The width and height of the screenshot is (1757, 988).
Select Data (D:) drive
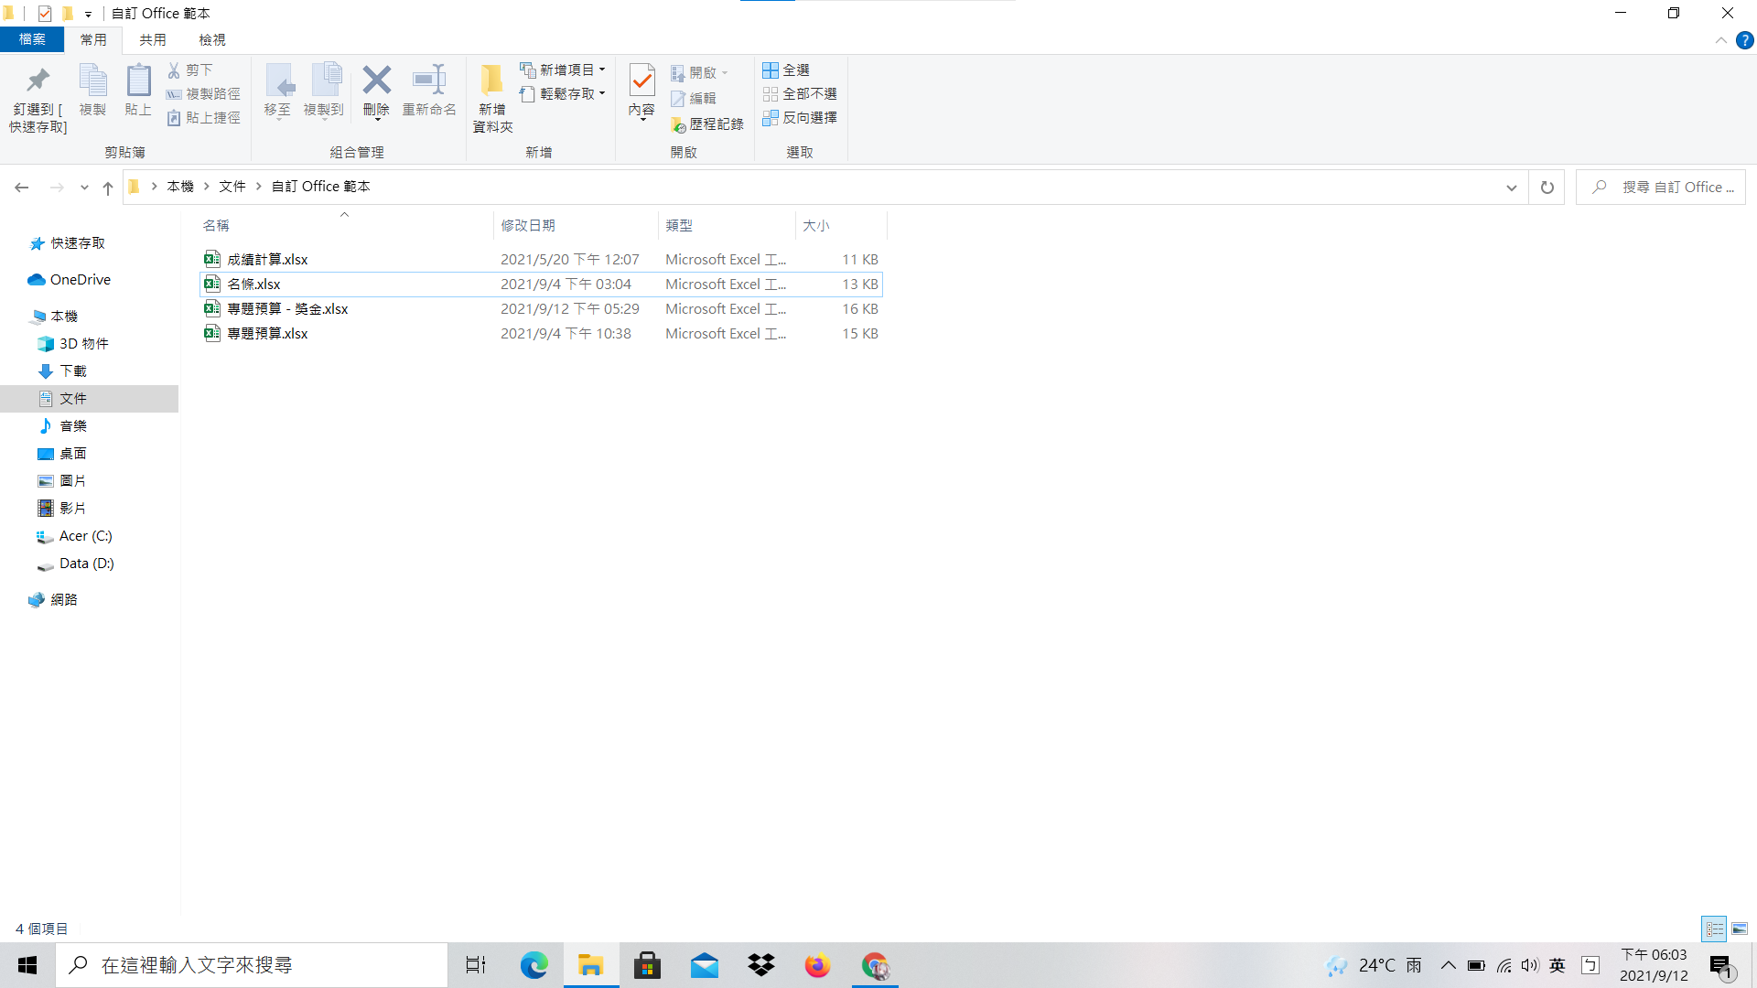tap(86, 564)
